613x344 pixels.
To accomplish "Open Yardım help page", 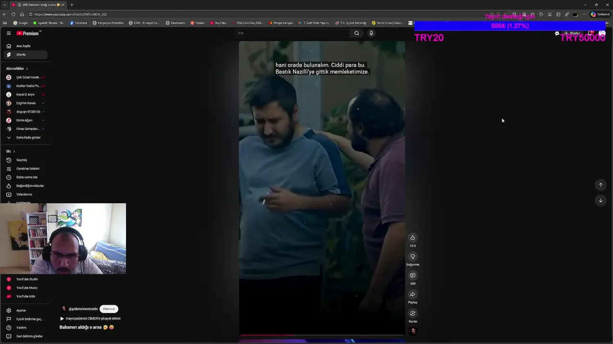I will [25, 328].
